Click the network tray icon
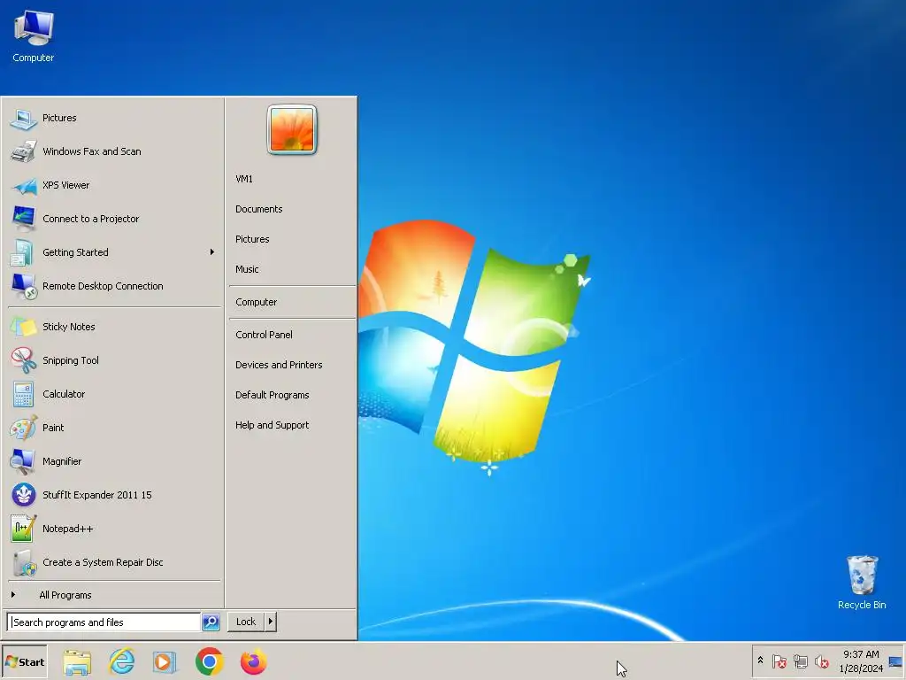The width and height of the screenshot is (906, 680). pyautogui.click(x=800, y=661)
